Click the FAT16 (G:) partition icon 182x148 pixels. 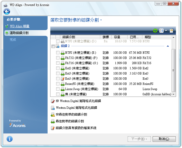click(x=62, y=63)
